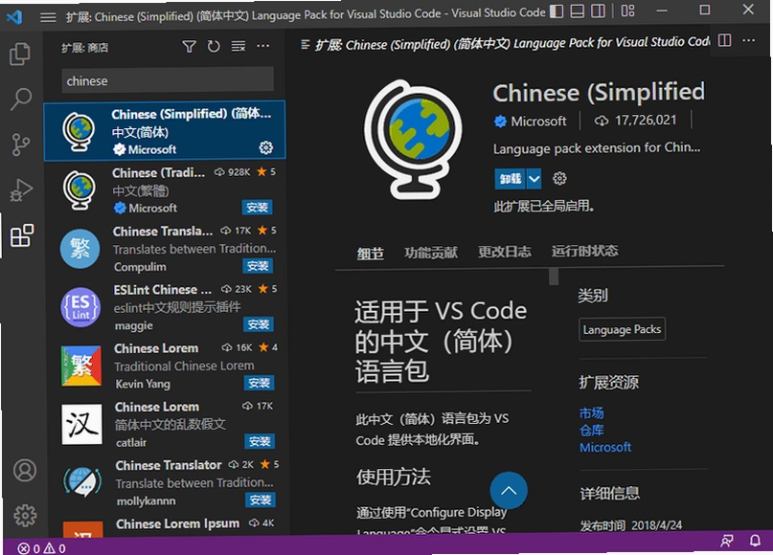The height and width of the screenshot is (555, 773).
Task: Install Chinese (Traditional) extension
Action: coord(257,208)
